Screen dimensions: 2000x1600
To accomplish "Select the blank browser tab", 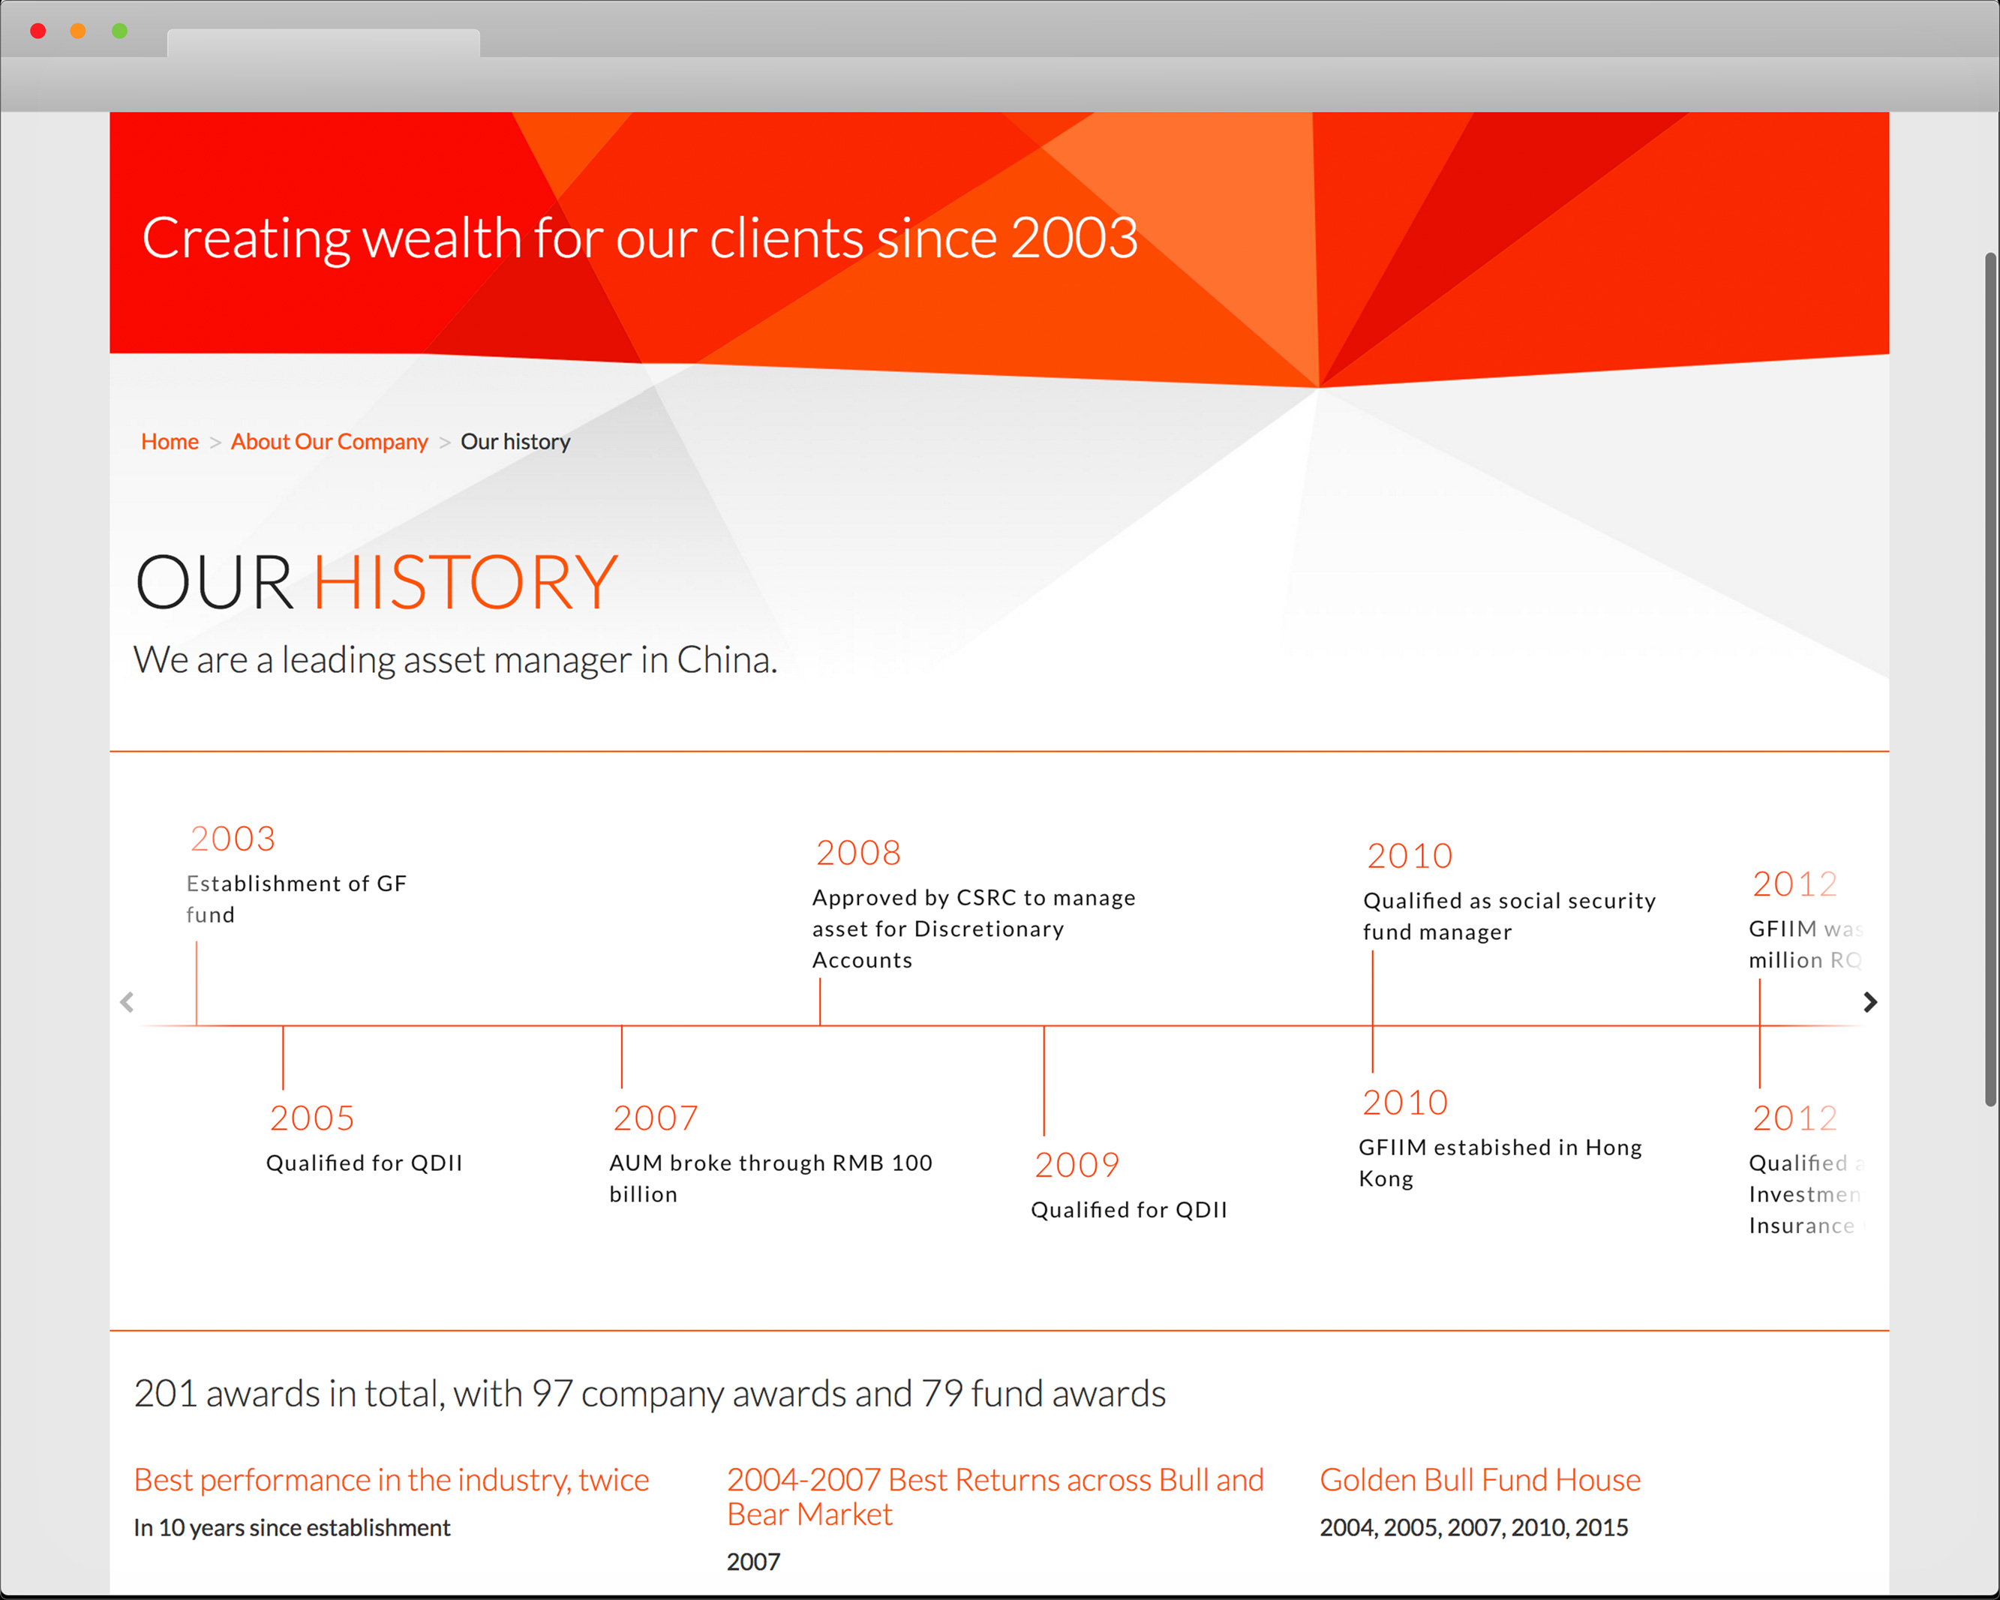I will click(x=323, y=43).
